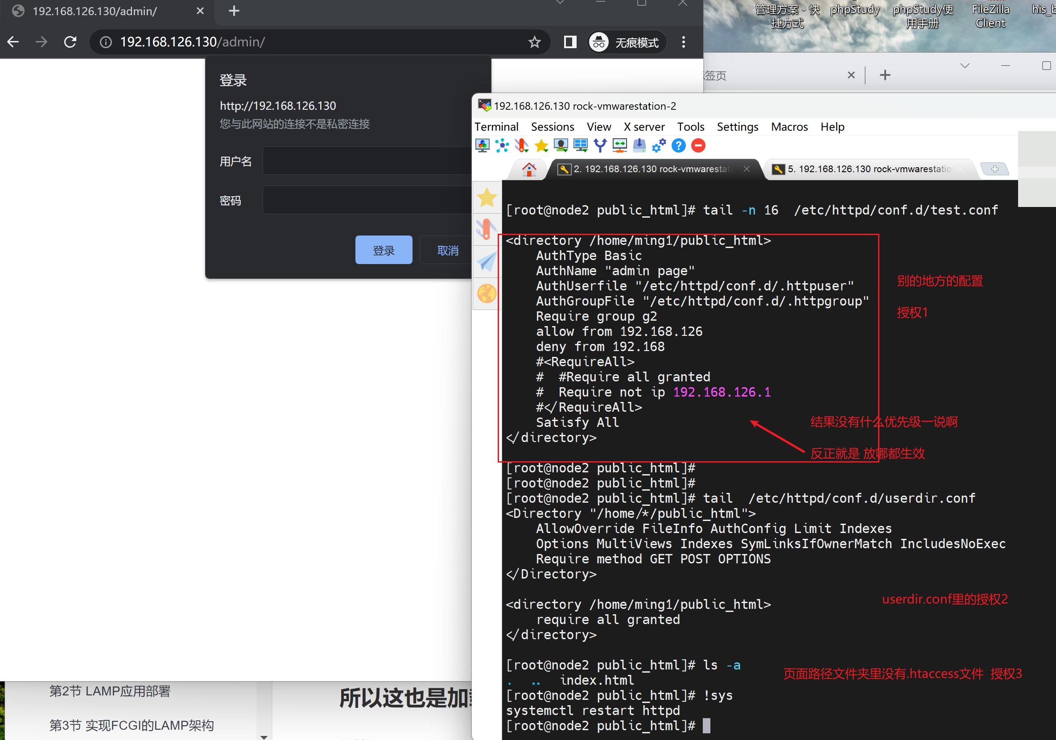Open the Macros menu
Viewport: 1056px width, 740px height.
coord(789,127)
